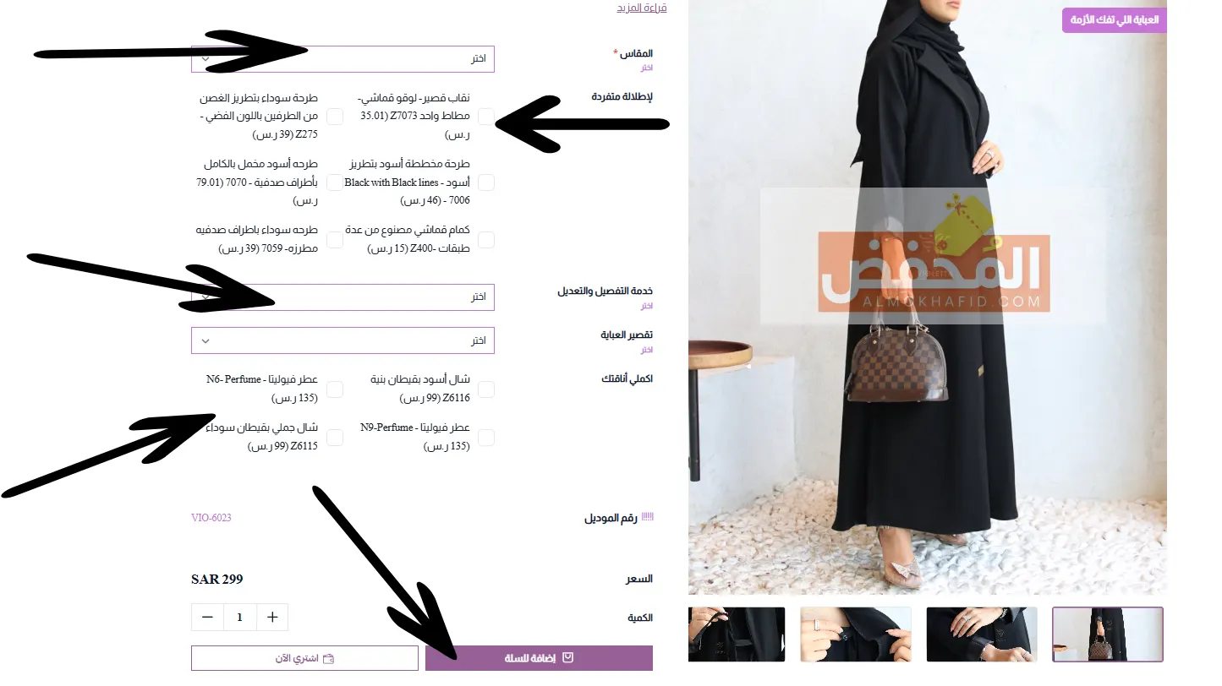This screenshot has height=686, width=1222.
Task: Click the chevron arrow on تقصير العباية dropdown
Action: click(205, 340)
